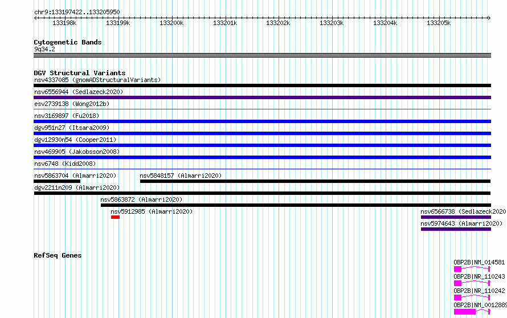Click the ruler's left arrowhead
Image resolution: width=507 pixels, height=318 pixels.
pyautogui.click(x=35, y=18)
